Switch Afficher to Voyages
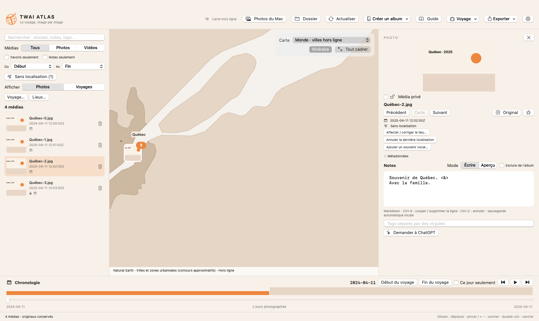The height and width of the screenshot is (321, 539). click(x=84, y=87)
